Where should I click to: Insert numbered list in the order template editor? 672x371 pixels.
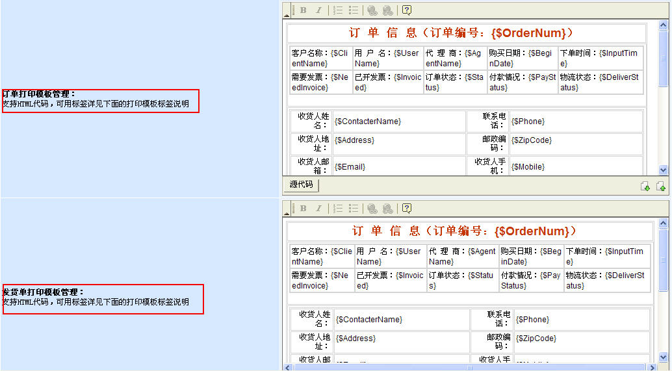pos(338,10)
